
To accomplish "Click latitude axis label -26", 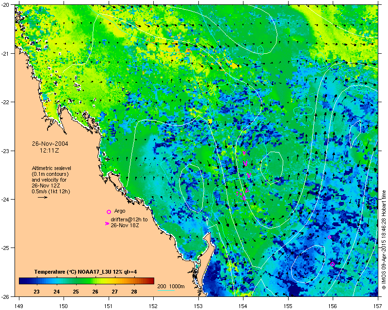I will (6, 296).
